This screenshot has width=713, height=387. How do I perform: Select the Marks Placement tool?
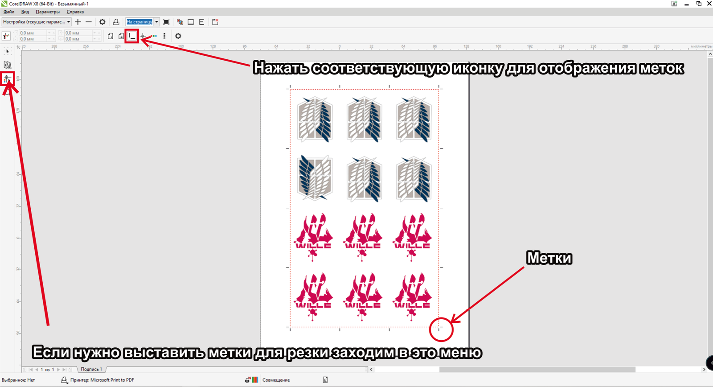click(x=7, y=79)
